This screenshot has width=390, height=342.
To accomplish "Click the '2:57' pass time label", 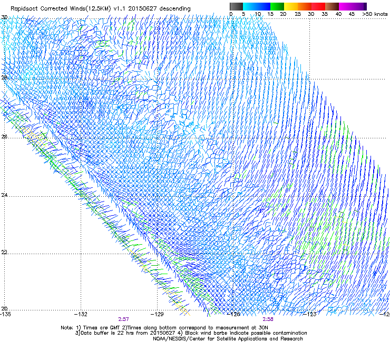I will [x=124, y=319].
